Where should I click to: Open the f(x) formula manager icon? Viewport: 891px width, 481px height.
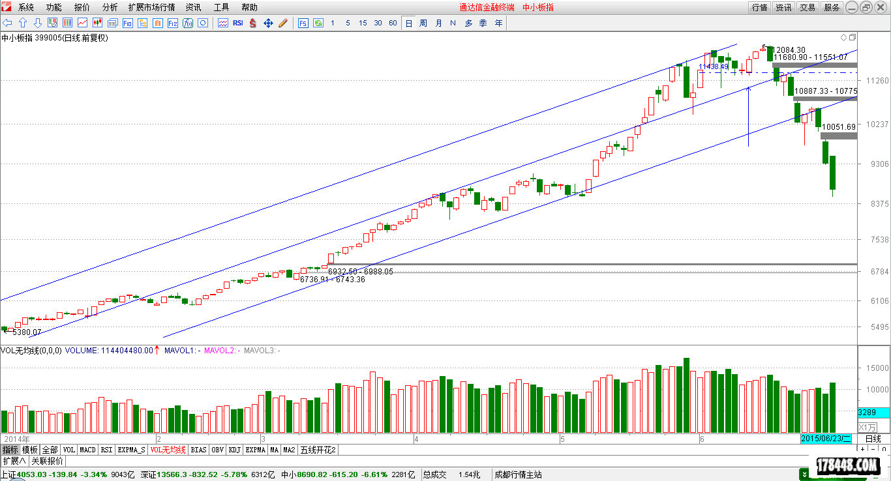point(188,23)
